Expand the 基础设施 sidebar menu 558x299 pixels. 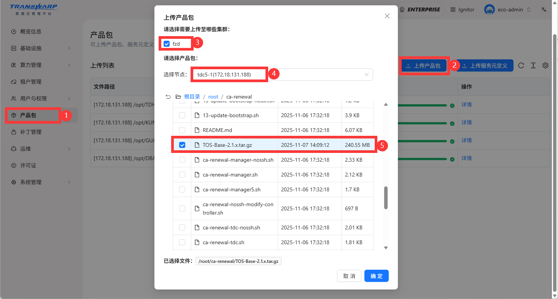(x=41, y=48)
